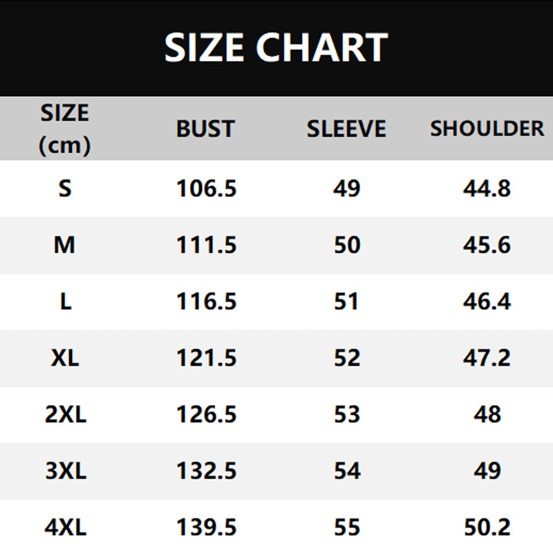This screenshot has width=553, height=553.
Task: Click the 50.2 shoulder value
Action: pos(487,528)
